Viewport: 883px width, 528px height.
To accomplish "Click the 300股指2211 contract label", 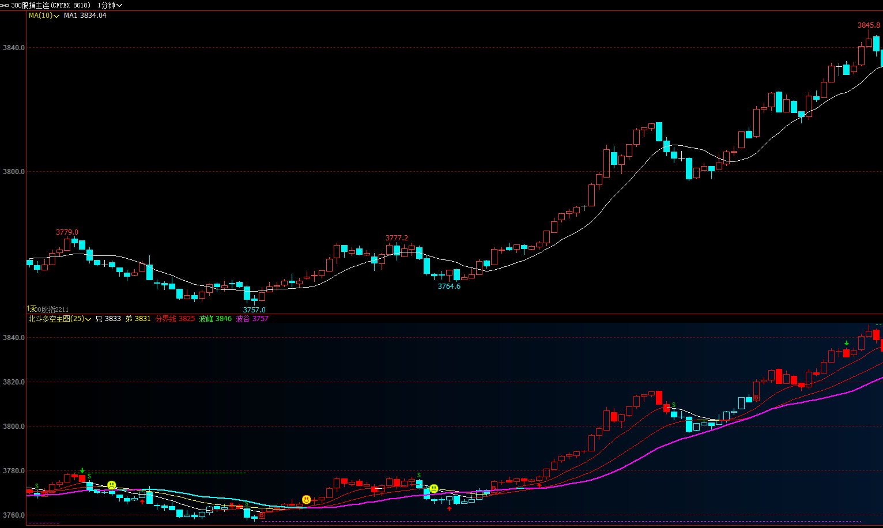I will point(50,310).
